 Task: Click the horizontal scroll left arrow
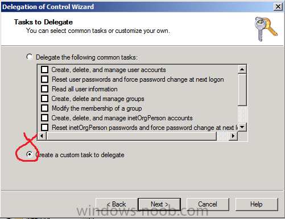(x=42, y=136)
